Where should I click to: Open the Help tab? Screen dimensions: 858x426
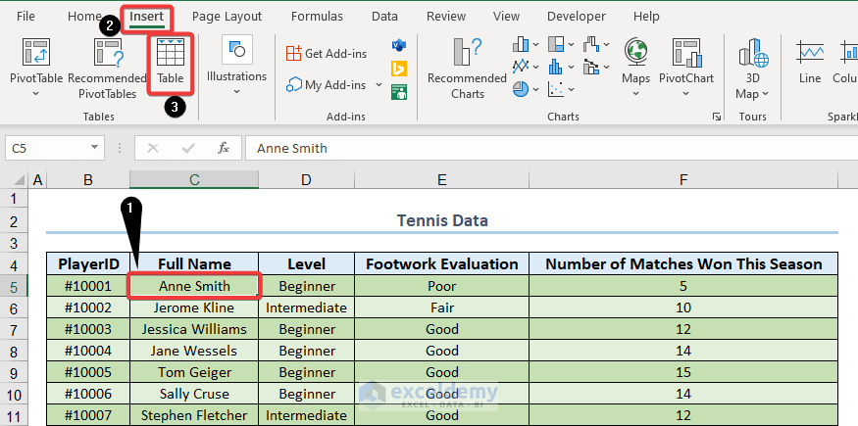pos(646,17)
